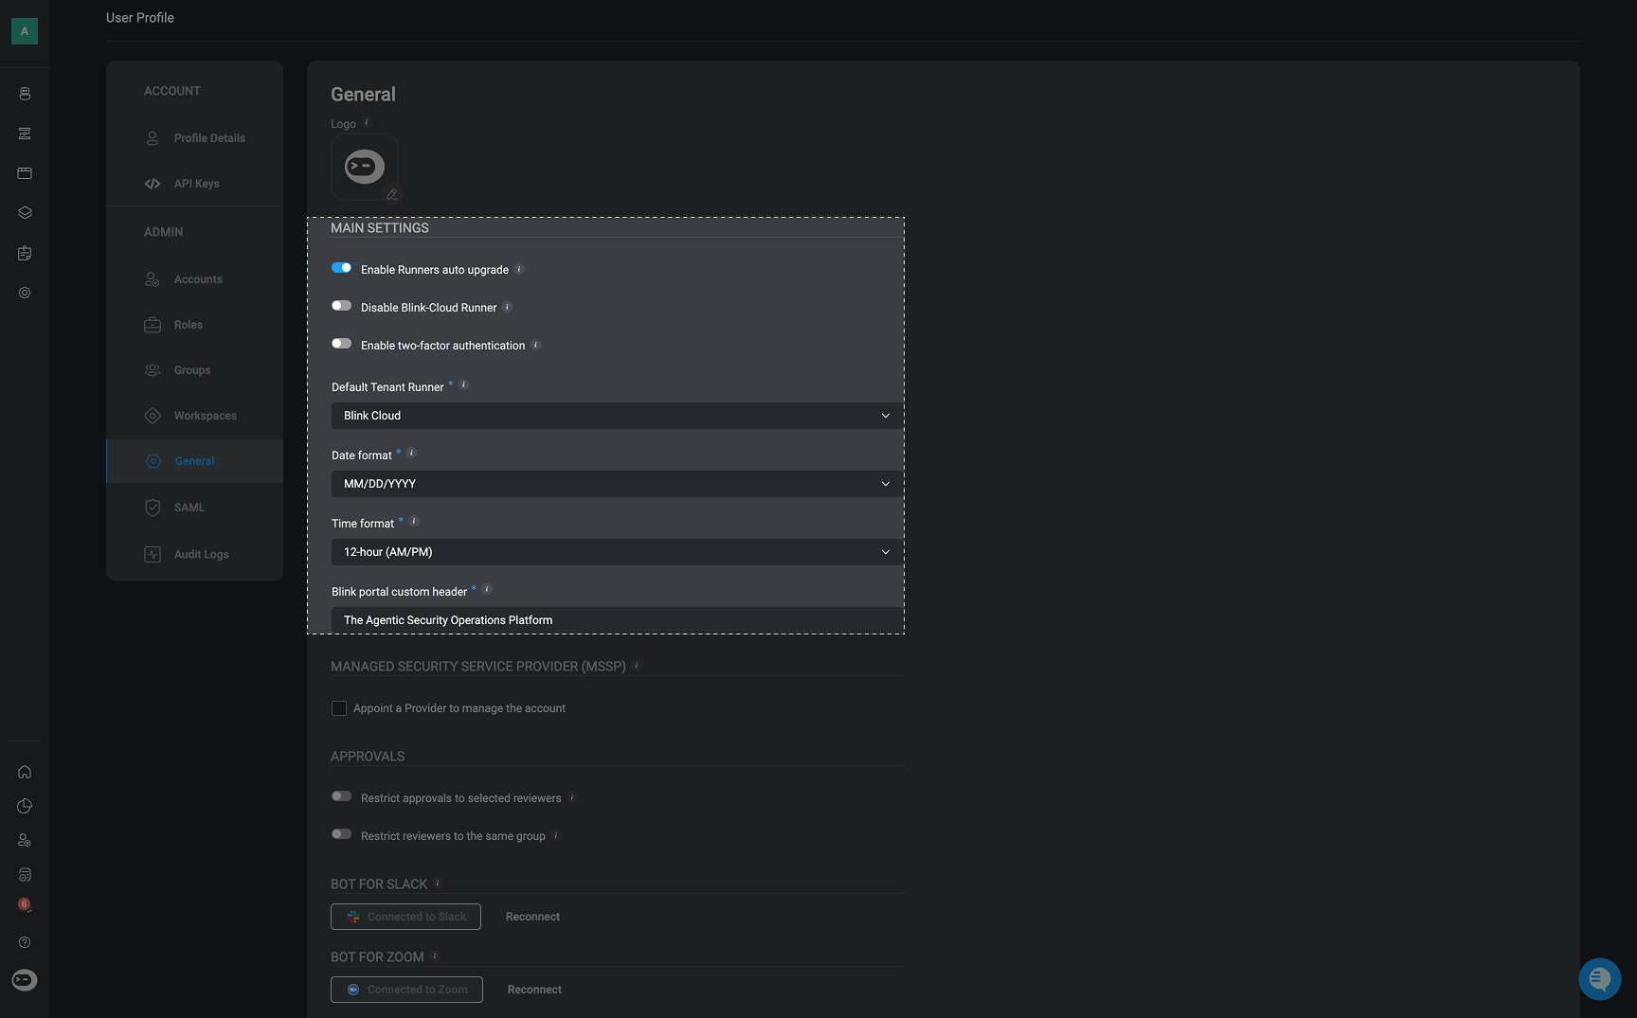The image size is (1637, 1018).
Task: Open SAML settings page
Action: (194, 508)
